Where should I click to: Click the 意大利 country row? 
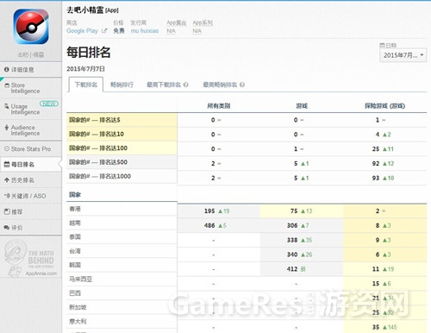pyautogui.click(x=122, y=322)
